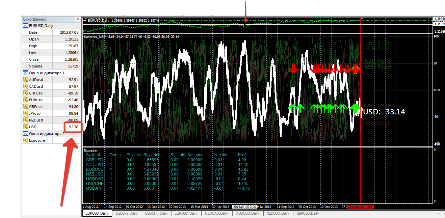Screen dimensions: 445x218
Task: Click the USD value 92.38
Action: pos(74,127)
